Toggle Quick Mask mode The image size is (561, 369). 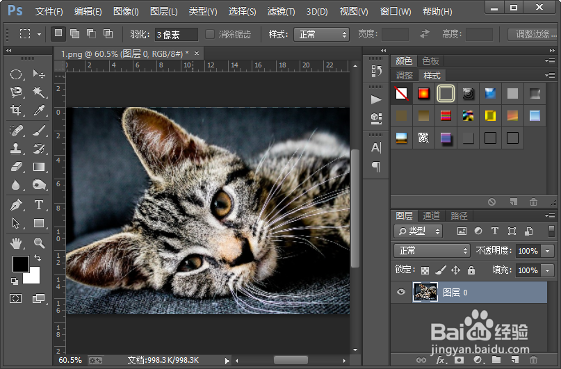point(16,298)
